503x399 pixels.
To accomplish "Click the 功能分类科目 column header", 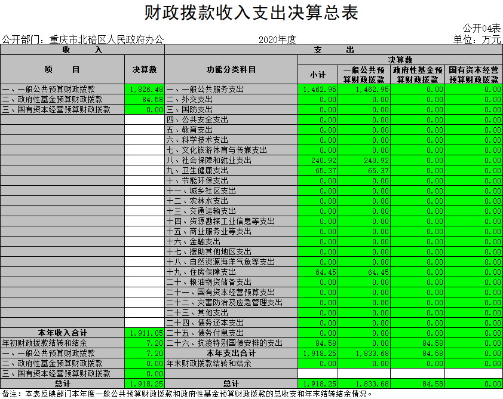I will pyautogui.click(x=231, y=70).
